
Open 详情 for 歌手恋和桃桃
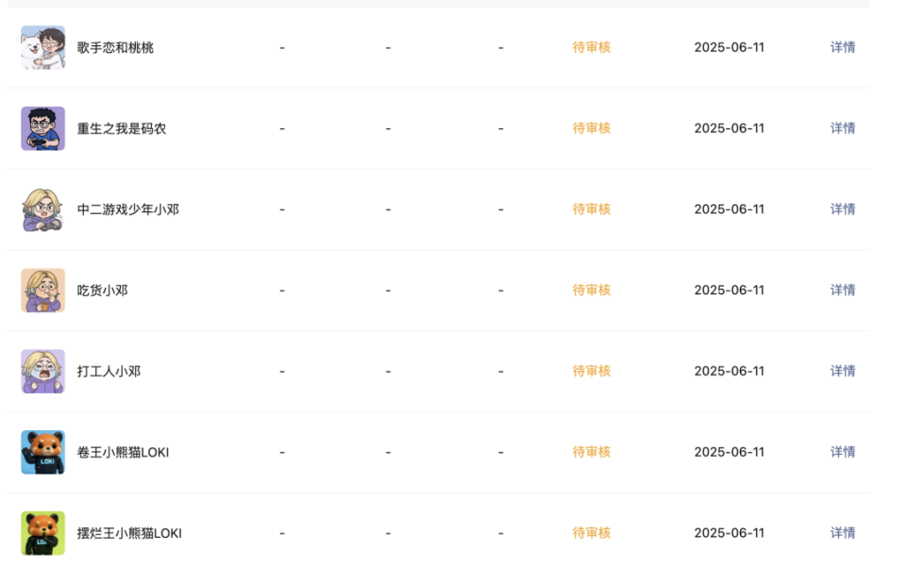[x=843, y=47]
